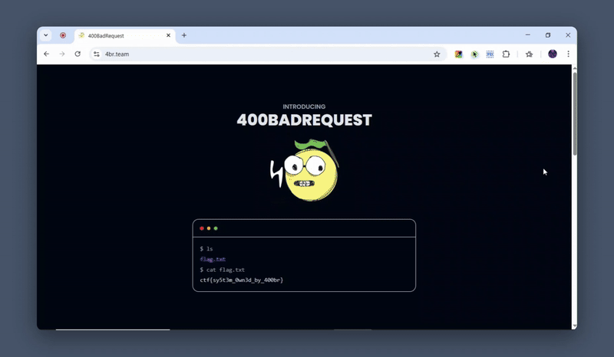Screen dimensions: 614x357
Task: Open the green cursor extension icon
Action: point(474,54)
